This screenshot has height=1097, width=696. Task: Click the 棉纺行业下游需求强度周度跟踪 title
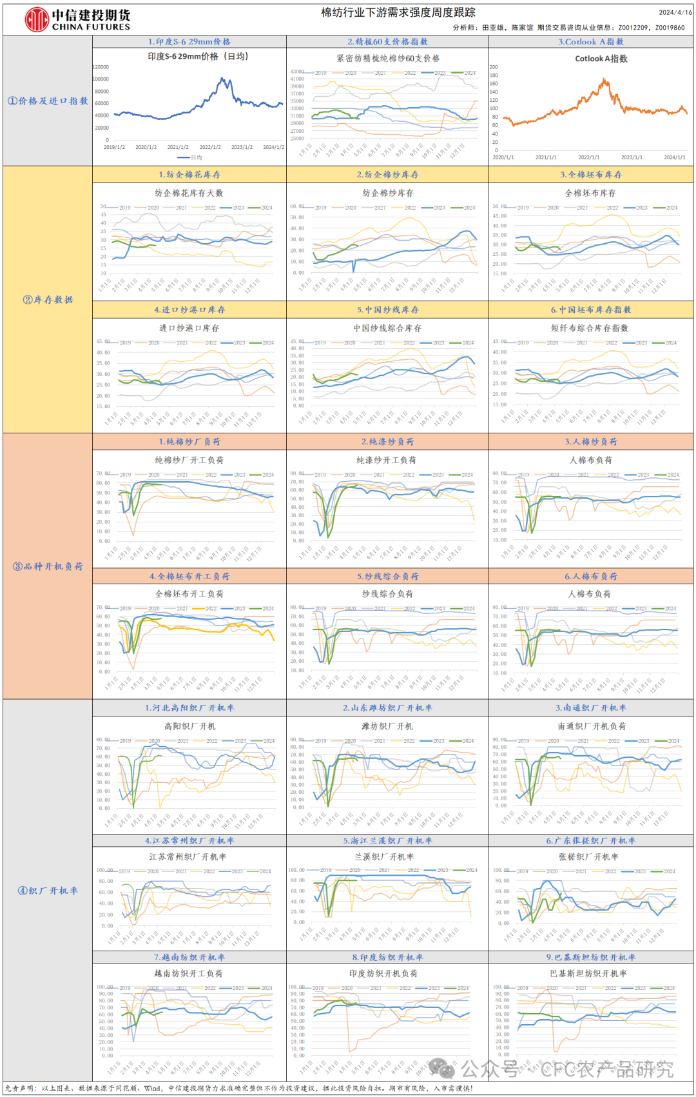tap(398, 12)
